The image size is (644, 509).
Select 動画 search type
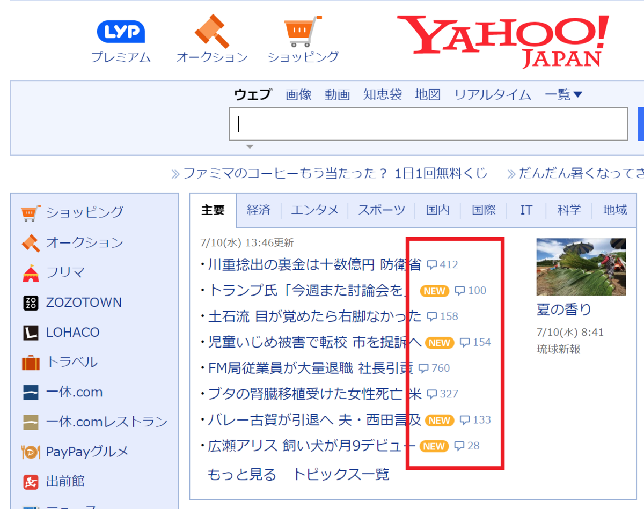pyautogui.click(x=338, y=95)
